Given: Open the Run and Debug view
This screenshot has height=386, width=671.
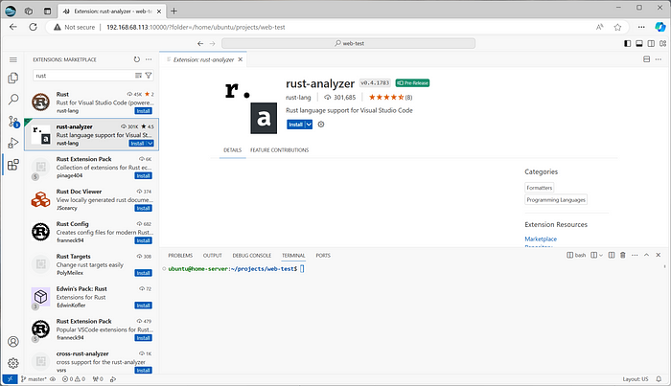Looking at the screenshot, I should click(13, 143).
